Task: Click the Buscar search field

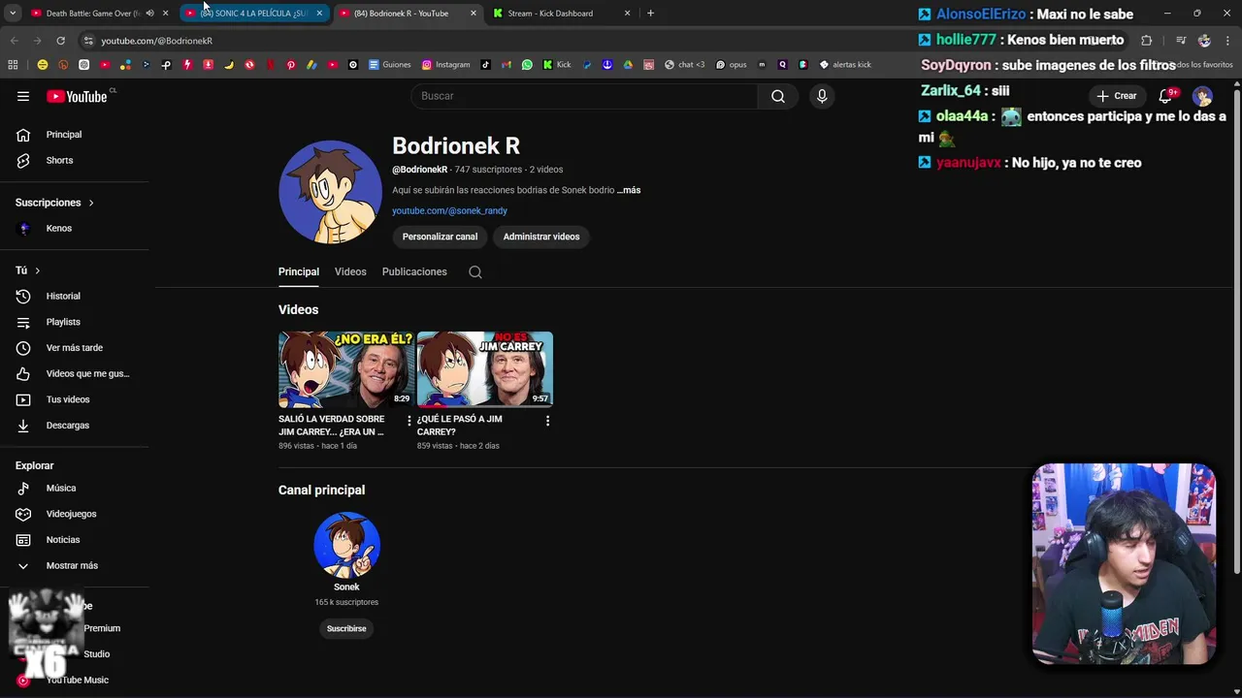Action: 584,96
